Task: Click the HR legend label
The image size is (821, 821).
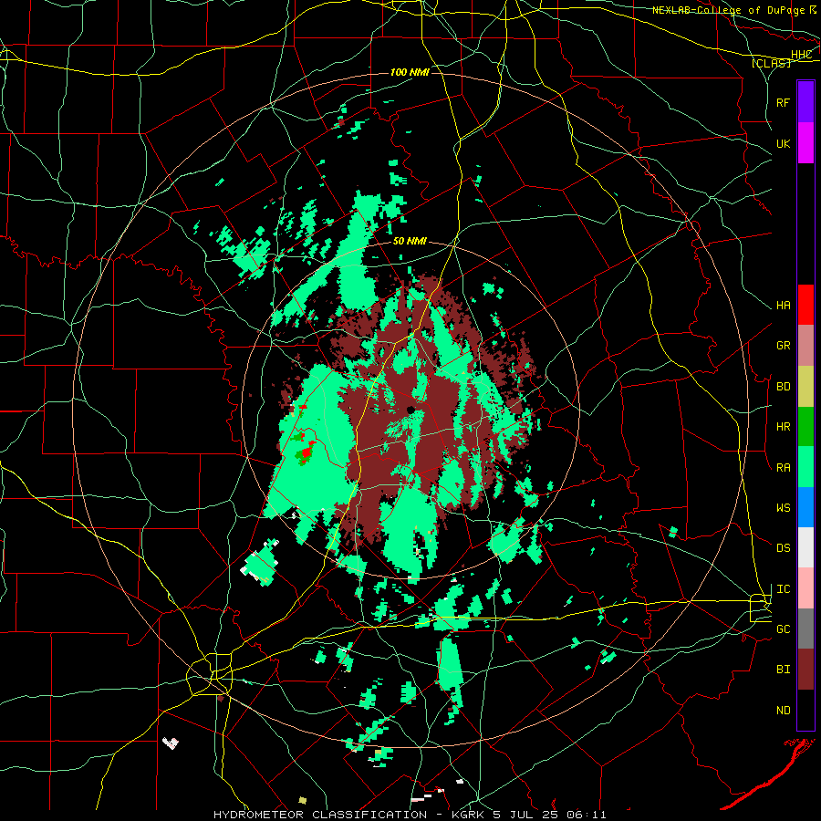Action: (x=783, y=427)
